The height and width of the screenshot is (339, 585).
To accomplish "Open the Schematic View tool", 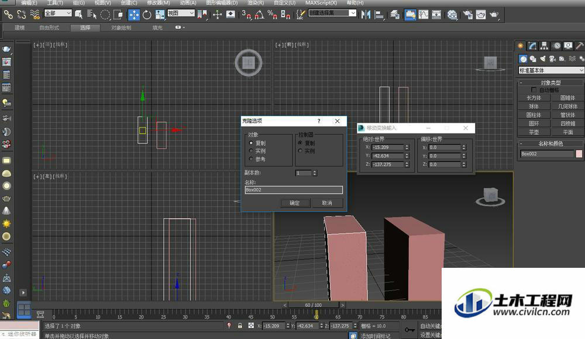I will pos(436,15).
